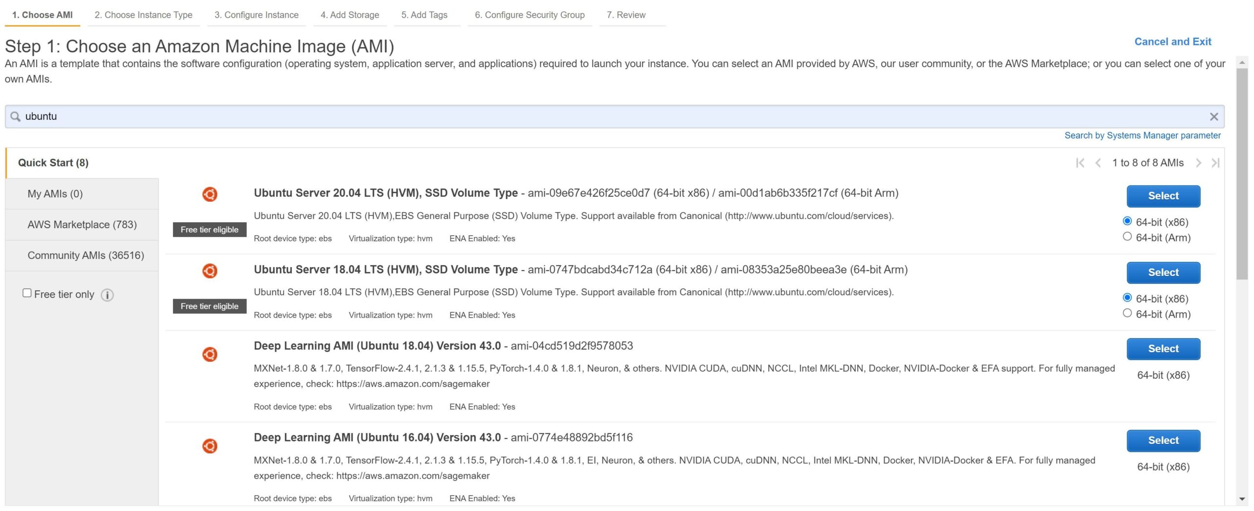Select 64-bit (x86) for Ubuntu Server 20.04
The width and height of the screenshot is (1254, 511).
1127,221
